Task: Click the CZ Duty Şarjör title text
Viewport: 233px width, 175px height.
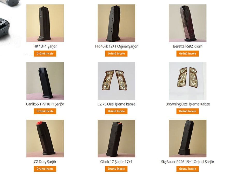Action: (45, 162)
